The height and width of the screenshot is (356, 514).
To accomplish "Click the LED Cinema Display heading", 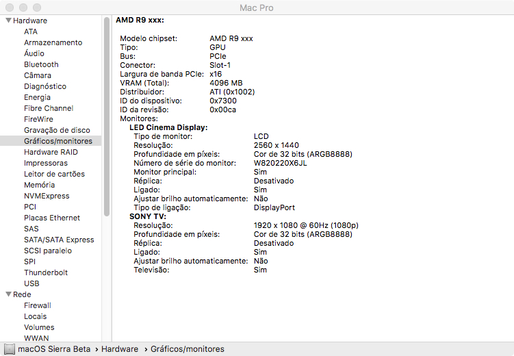I will point(168,127).
